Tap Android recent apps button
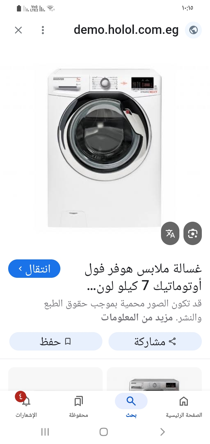Screen dimensions: 210x444 coord(45,432)
